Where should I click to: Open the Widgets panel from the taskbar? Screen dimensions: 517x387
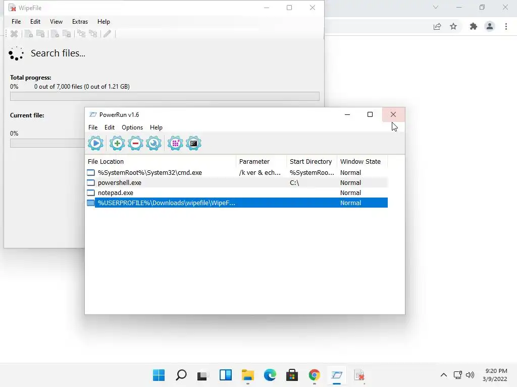[226, 375]
